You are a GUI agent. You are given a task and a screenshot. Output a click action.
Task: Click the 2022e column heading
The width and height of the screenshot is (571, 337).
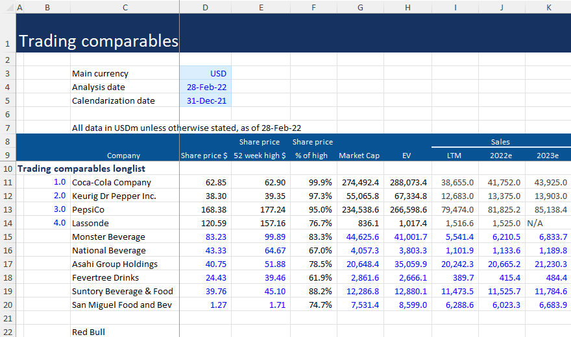501,156
